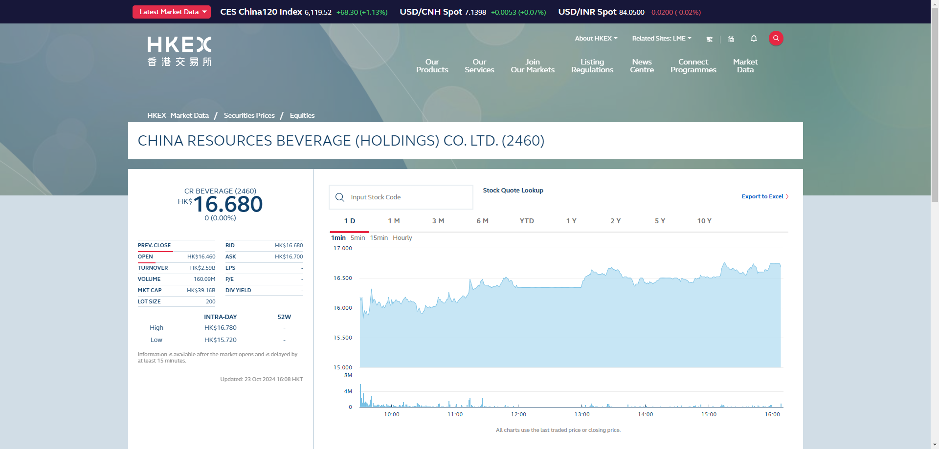Open the About HKEX dropdown
The width and height of the screenshot is (939, 449).
596,38
